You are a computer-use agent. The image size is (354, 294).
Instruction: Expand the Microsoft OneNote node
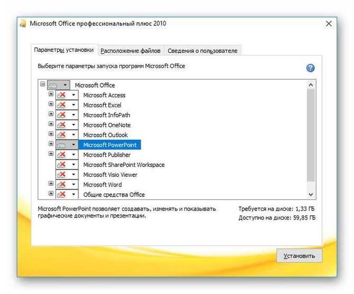coord(51,124)
